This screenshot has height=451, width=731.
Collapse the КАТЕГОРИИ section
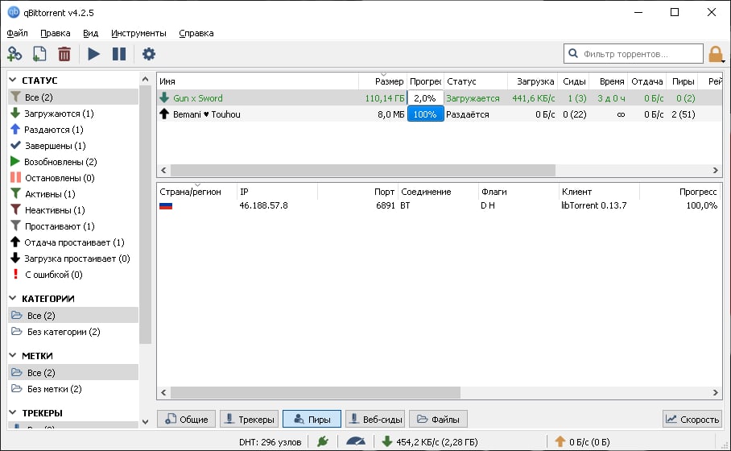[x=13, y=299]
